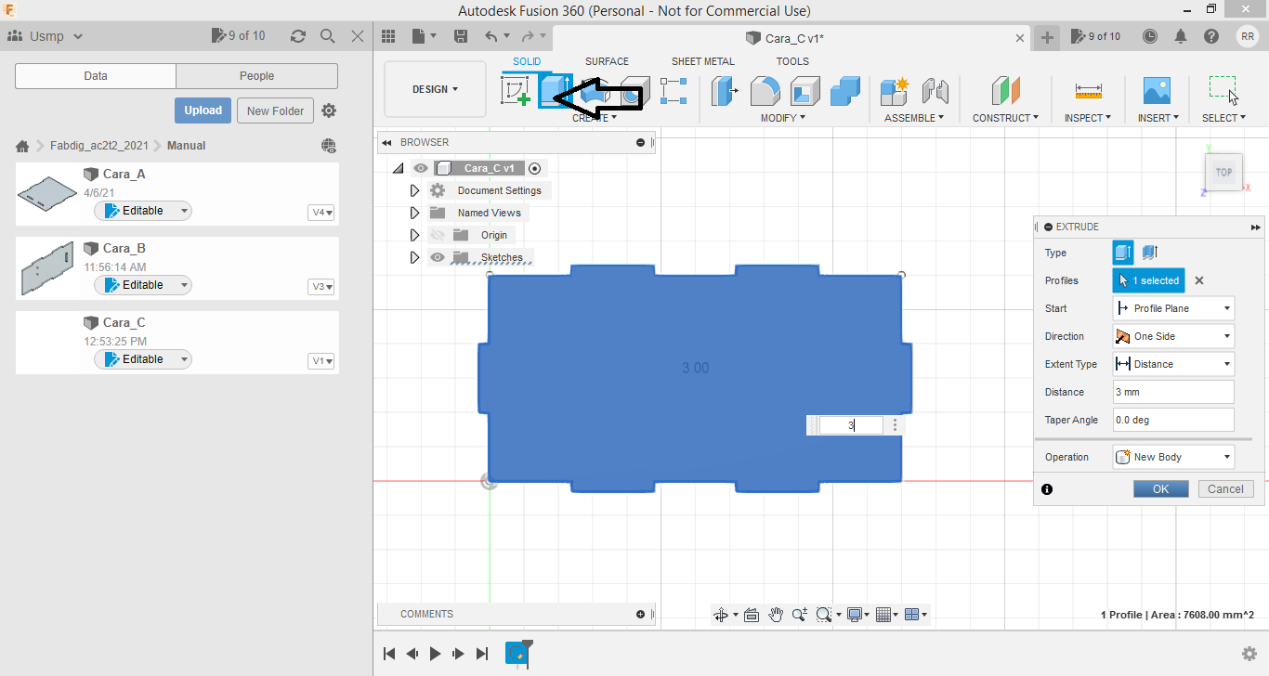Open the Start dropdown showing Profile Plane
The height and width of the screenshot is (676, 1269).
coord(1173,308)
